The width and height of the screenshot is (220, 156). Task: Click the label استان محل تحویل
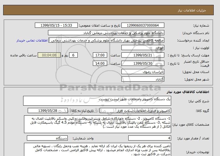(x=196, y=72)
